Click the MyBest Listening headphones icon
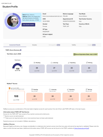Image resolution: width=103 pixels, height=137 pixels. (50, 89)
